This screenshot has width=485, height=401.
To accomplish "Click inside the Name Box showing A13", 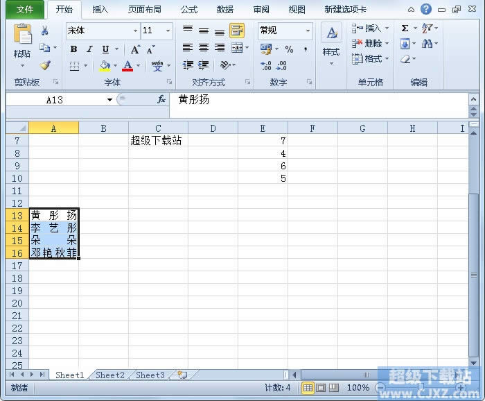I will tap(54, 100).
